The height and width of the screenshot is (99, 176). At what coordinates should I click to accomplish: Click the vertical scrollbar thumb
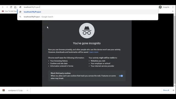click(x=175, y=50)
